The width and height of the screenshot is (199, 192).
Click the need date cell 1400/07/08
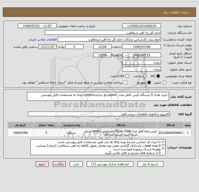[20, 133]
